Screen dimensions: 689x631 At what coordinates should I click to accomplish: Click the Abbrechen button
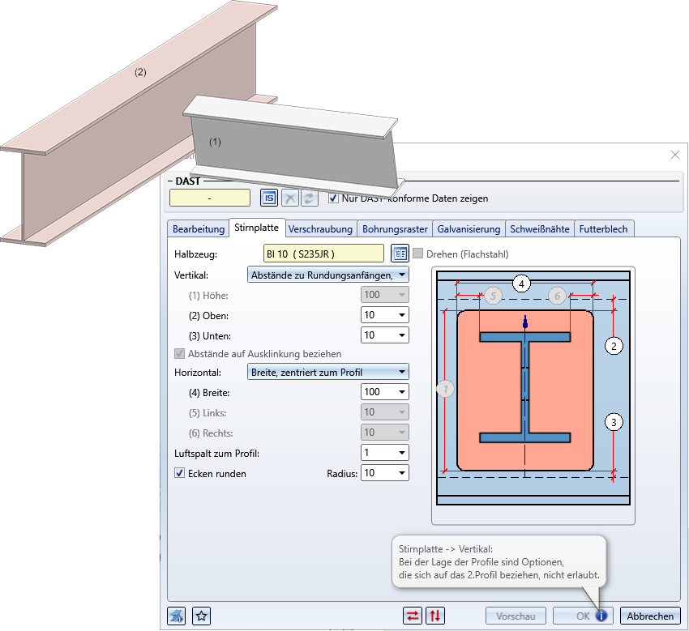click(650, 616)
